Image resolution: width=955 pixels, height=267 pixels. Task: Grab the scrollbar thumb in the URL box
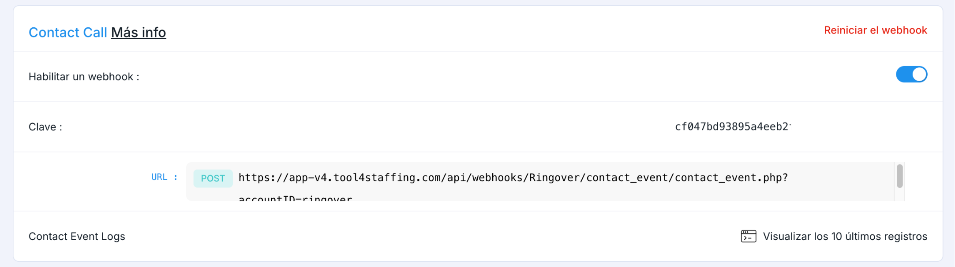(x=899, y=176)
